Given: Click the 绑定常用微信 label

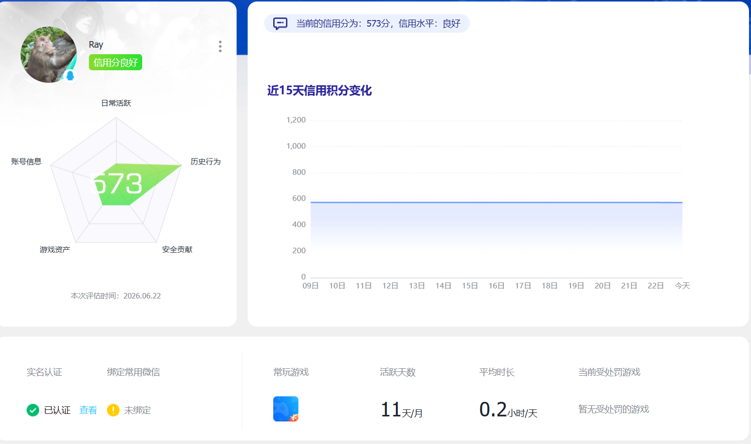Looking at the screenshot, I should [x=133, y=372].
